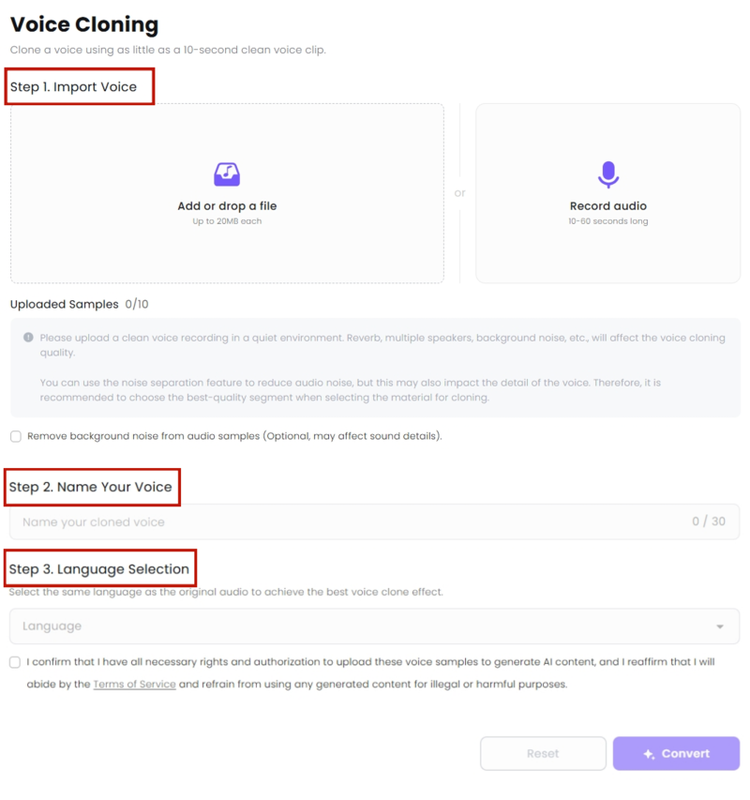
Task: Open the Language dropdown
Action: (x=374, y=626)
